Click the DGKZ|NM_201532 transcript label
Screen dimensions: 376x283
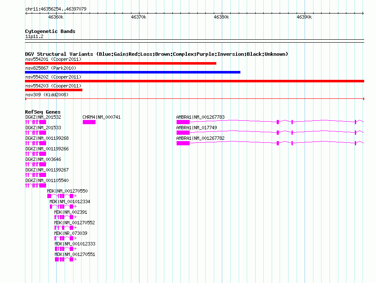click(43, 117)
